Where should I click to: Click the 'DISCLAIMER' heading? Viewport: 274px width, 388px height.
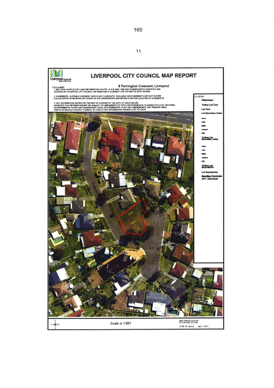58,88
